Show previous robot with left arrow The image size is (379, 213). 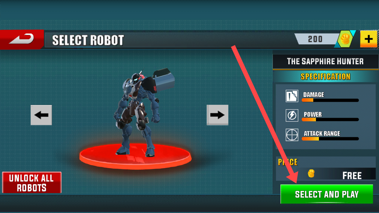(41, 115)
